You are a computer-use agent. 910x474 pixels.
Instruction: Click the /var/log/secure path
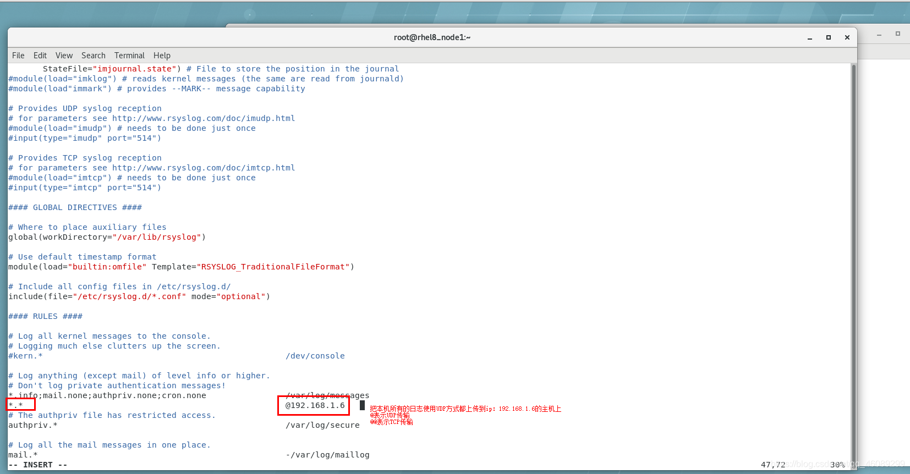[x=322, y=425]
